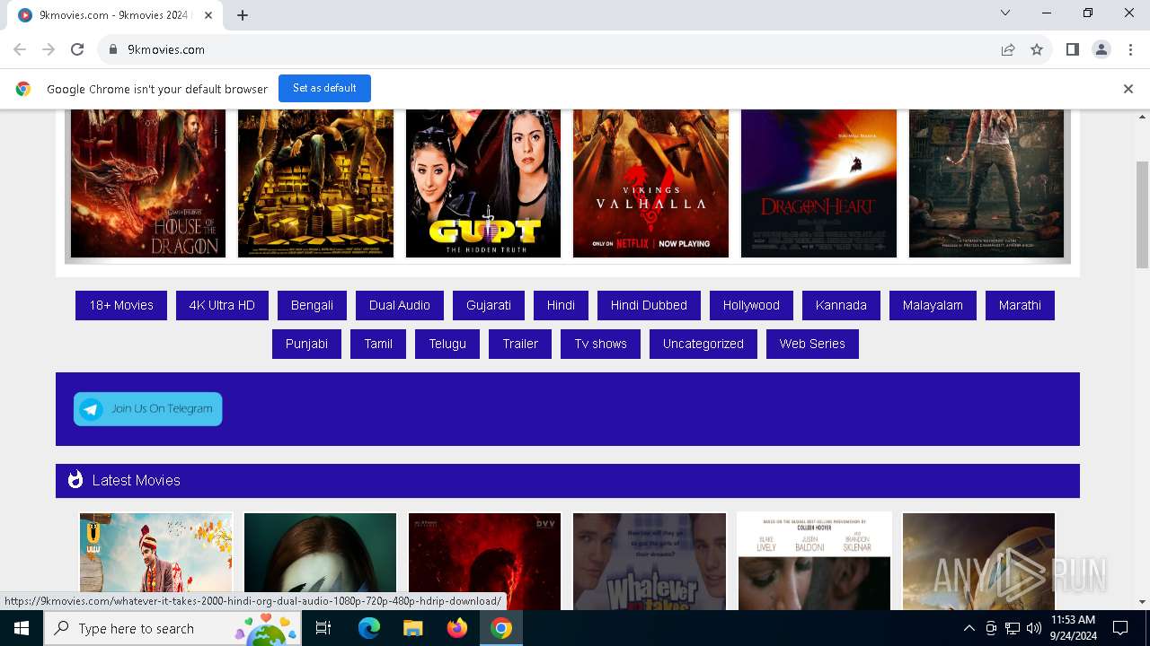Go back to previous page
The image size is (1150, 646).
20,49
